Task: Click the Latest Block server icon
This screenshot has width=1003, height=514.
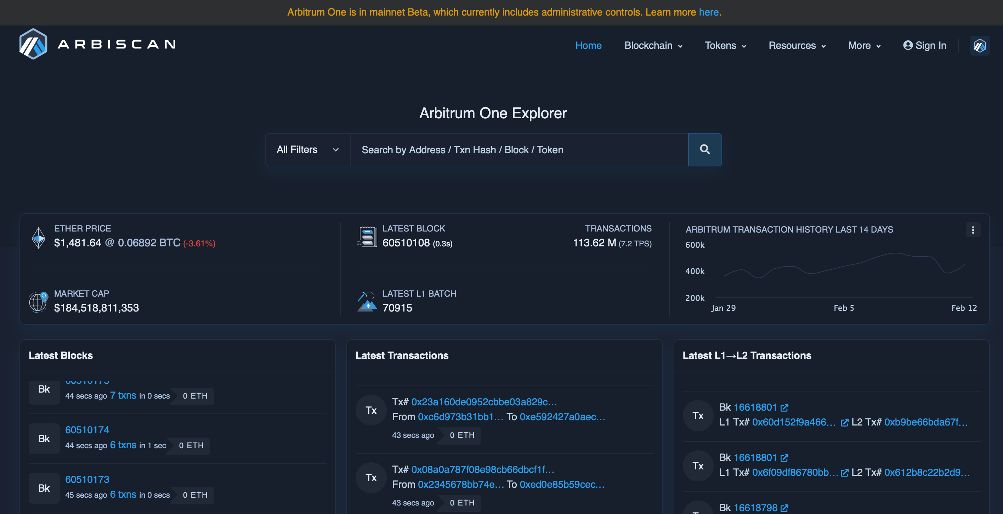Action: coord(367,236)
